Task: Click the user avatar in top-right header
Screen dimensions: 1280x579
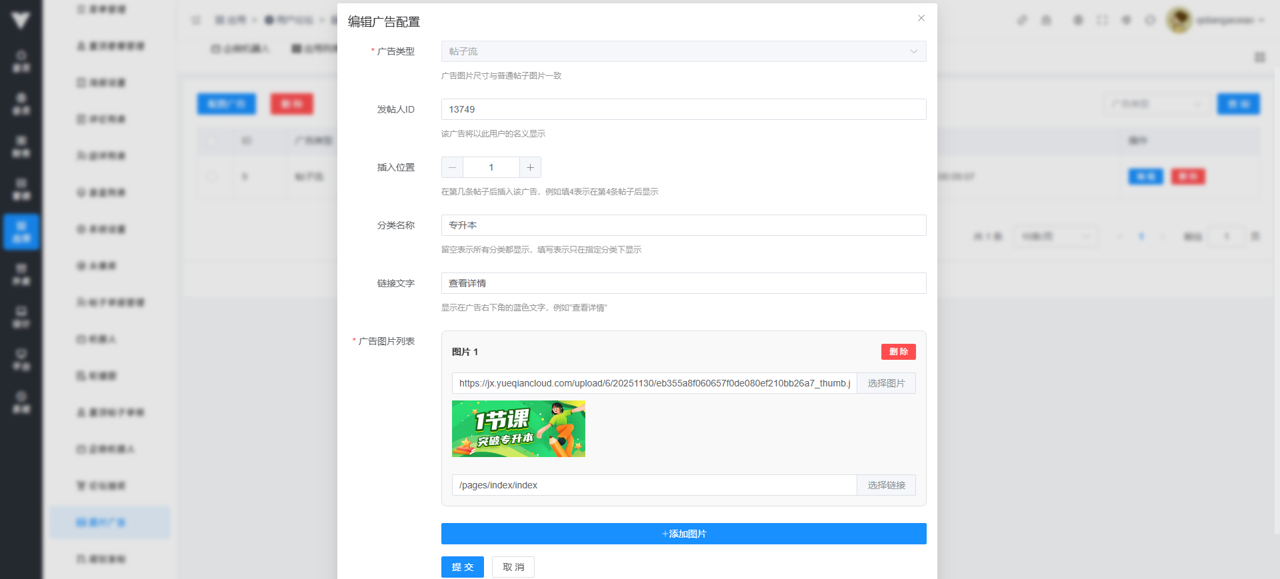Action: coord(1179,20)
